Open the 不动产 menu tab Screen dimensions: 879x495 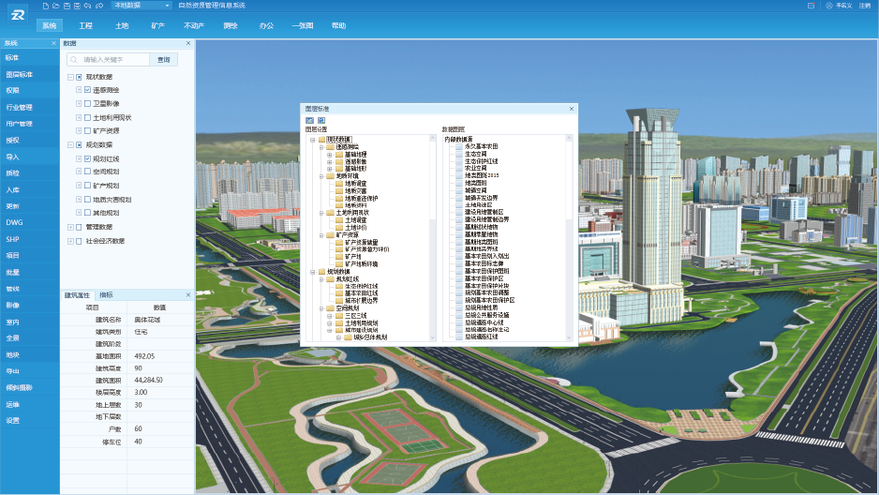coord(194,25)
